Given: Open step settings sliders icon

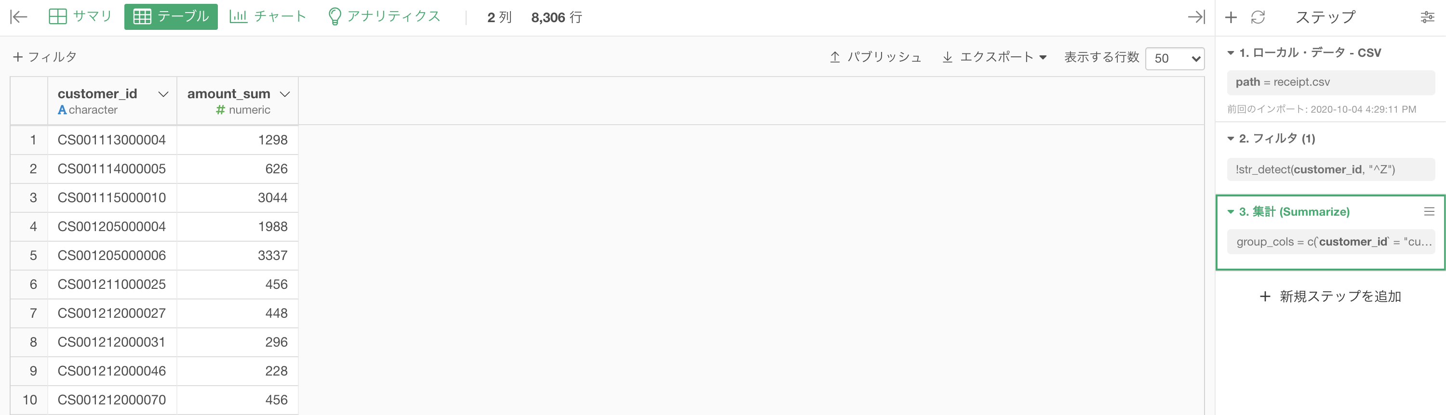Looking at the screenshot, I should pos(1428,17).
